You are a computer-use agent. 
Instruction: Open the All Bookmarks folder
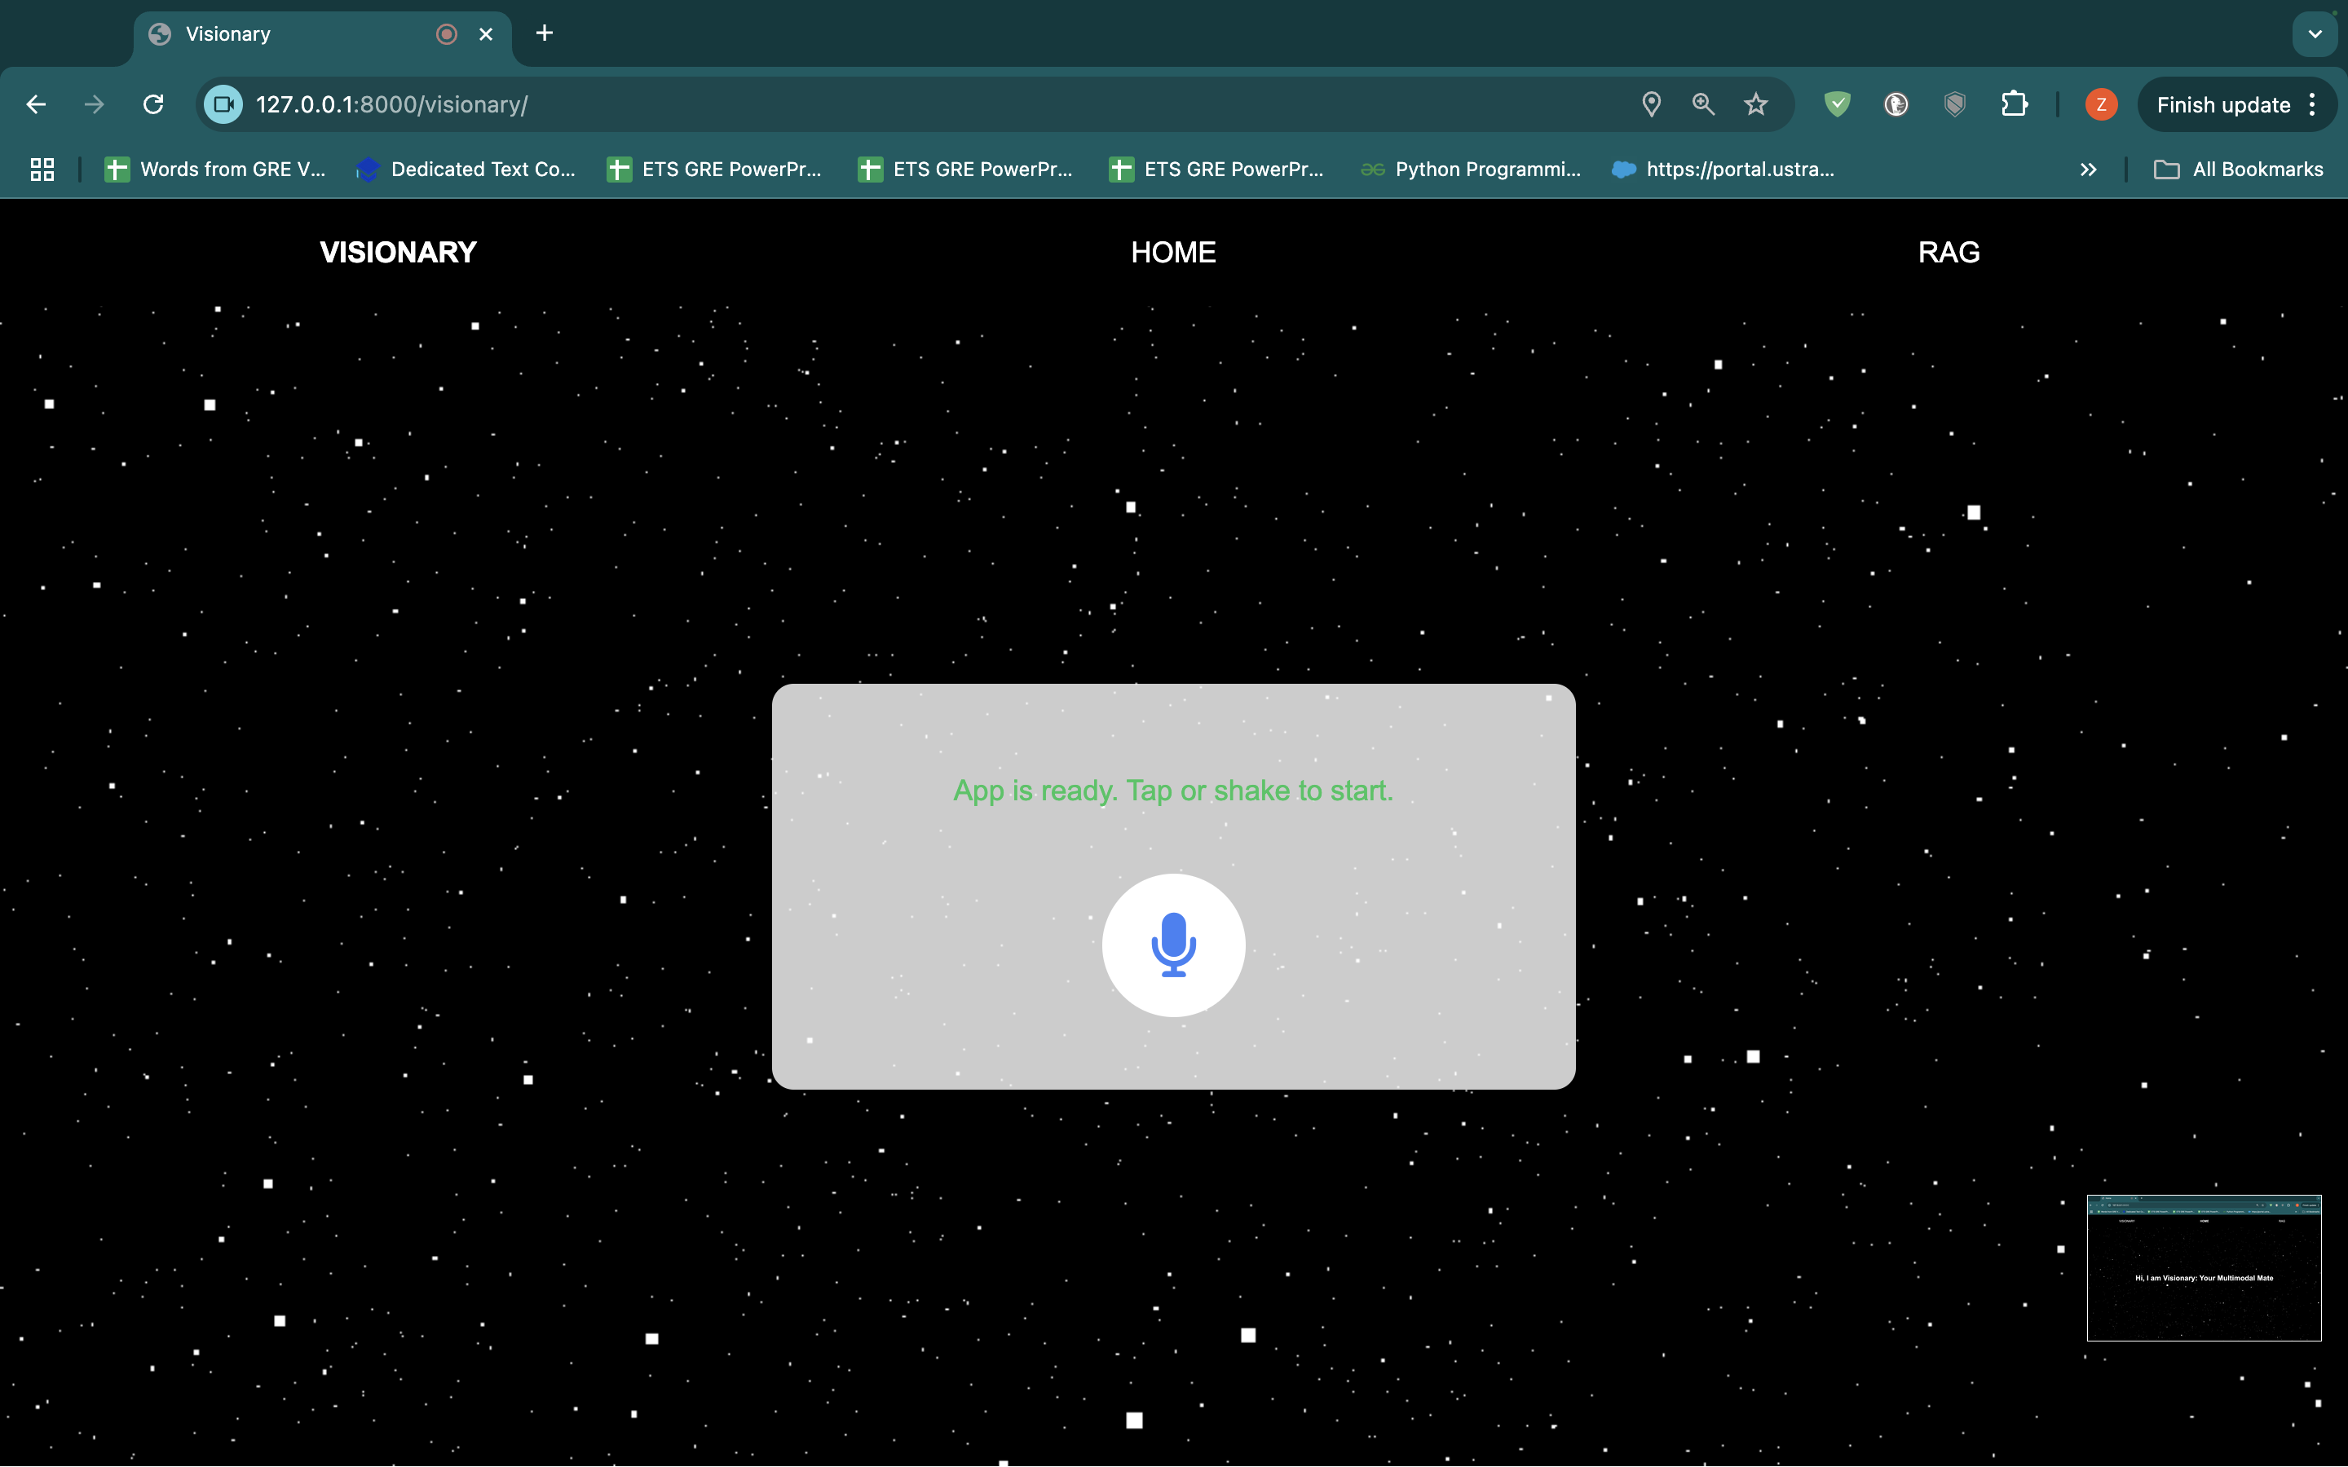tap(2239, 170)
